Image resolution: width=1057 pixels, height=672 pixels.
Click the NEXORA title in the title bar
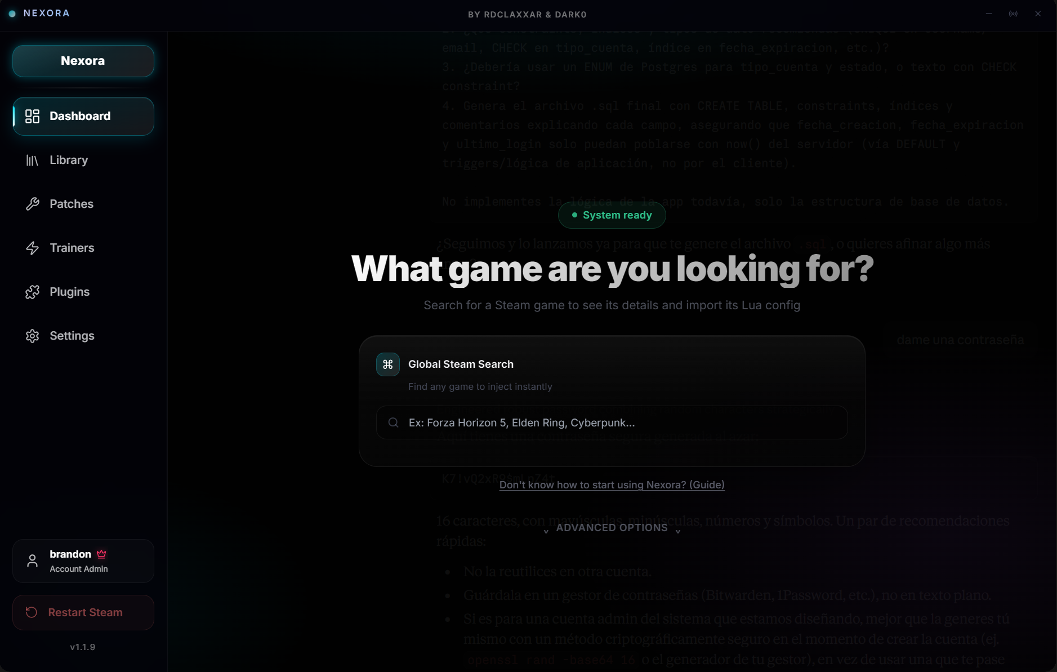click(x=47, y=13)
